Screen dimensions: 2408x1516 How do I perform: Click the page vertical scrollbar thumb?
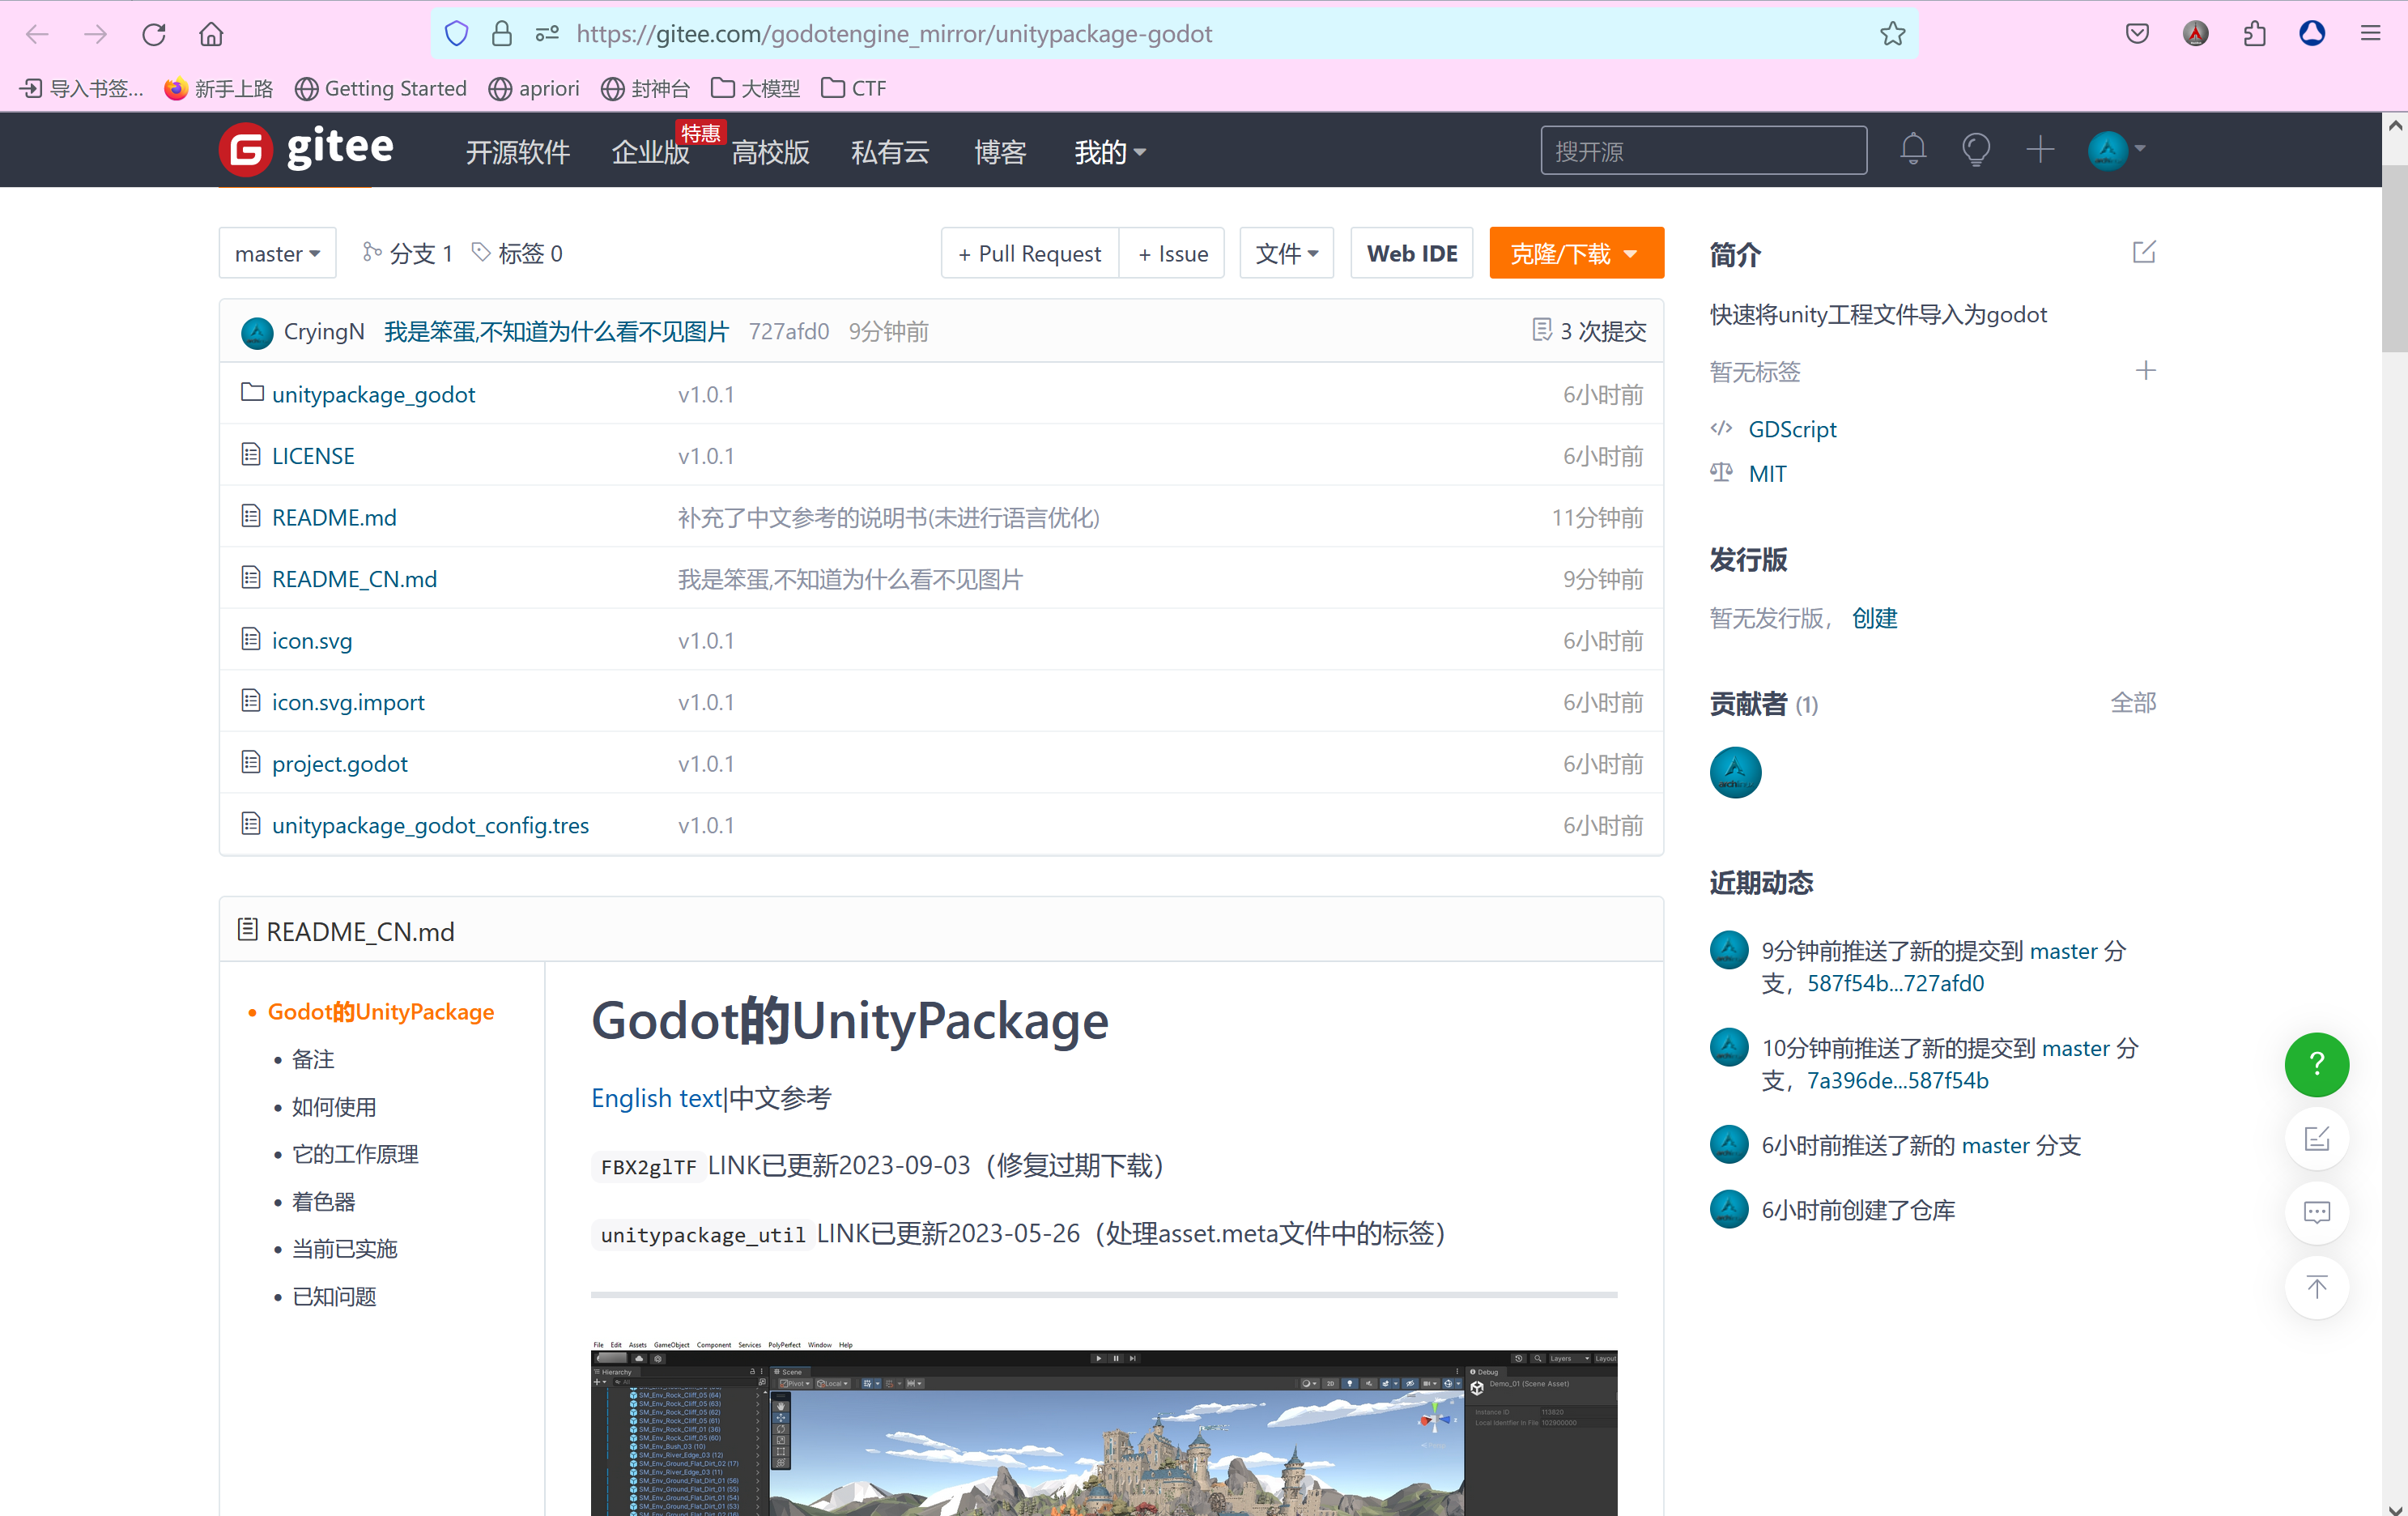tap(2394, 260)
